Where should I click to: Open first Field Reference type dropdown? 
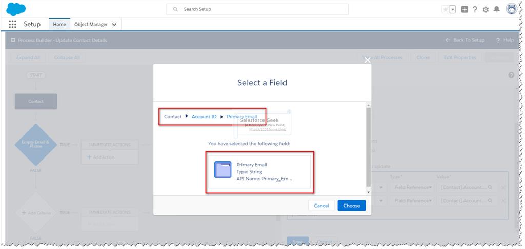pyautogui.click(x=412, y=187)
